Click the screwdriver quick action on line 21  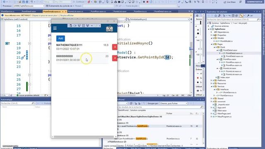23,58
